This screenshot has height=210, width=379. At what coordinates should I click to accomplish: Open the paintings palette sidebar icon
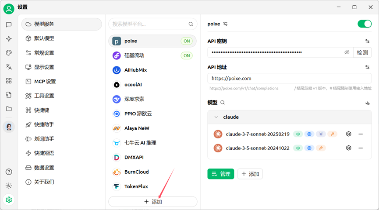tap(9, 53)
